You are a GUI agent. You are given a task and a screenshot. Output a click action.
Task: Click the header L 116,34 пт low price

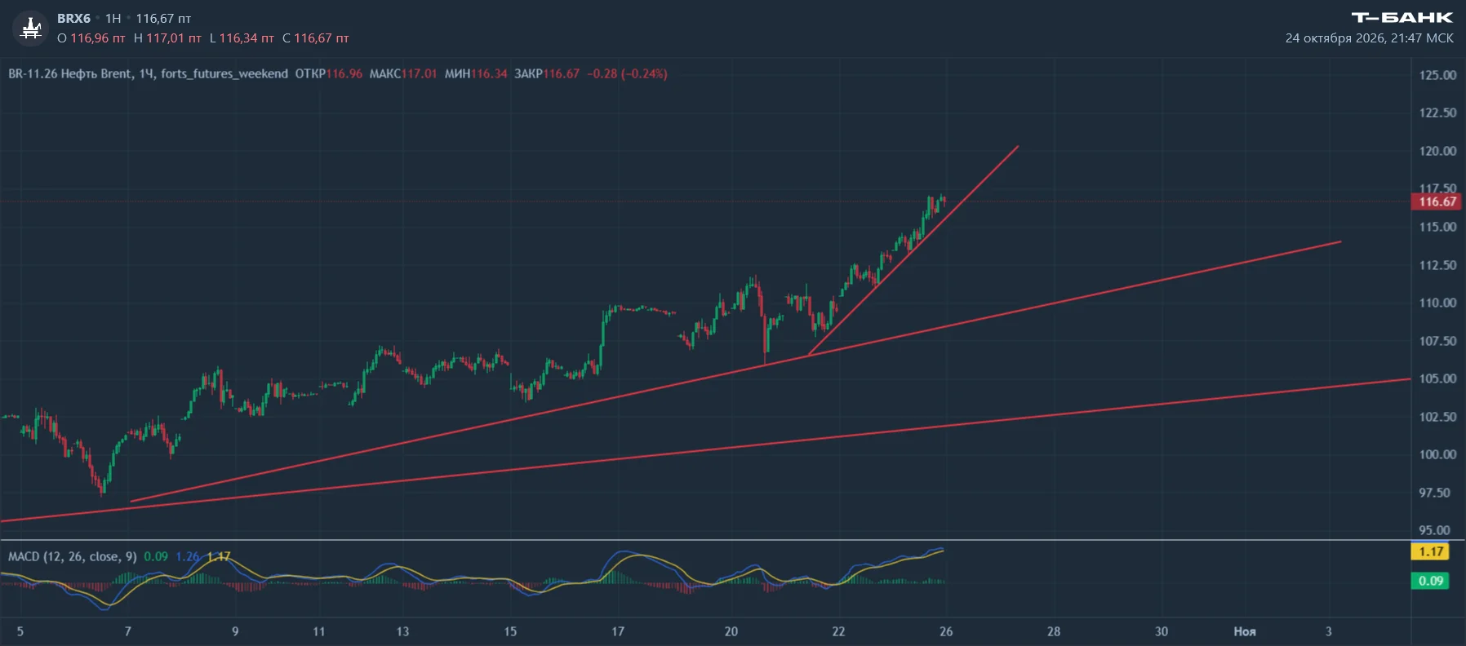[242, 38]
